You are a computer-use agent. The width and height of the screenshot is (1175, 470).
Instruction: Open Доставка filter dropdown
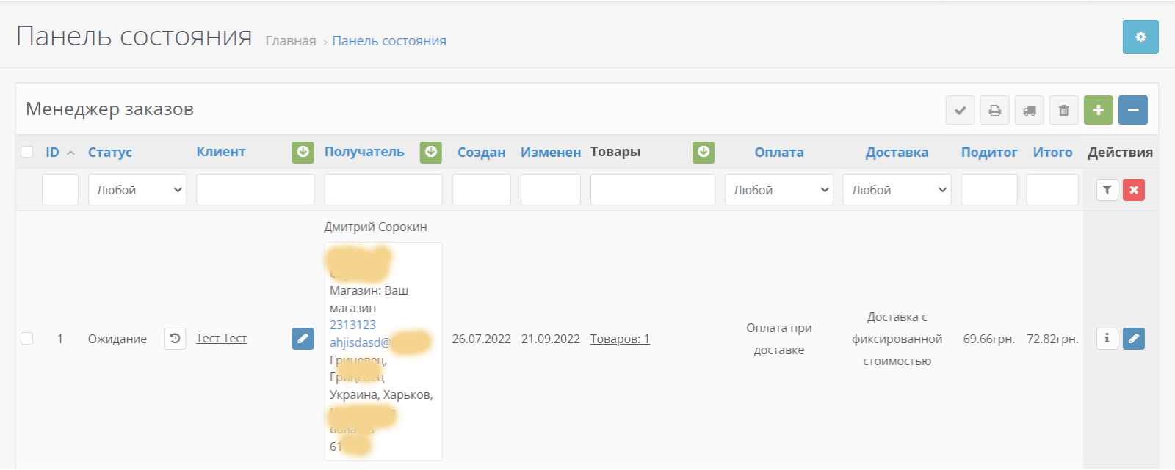897,190
